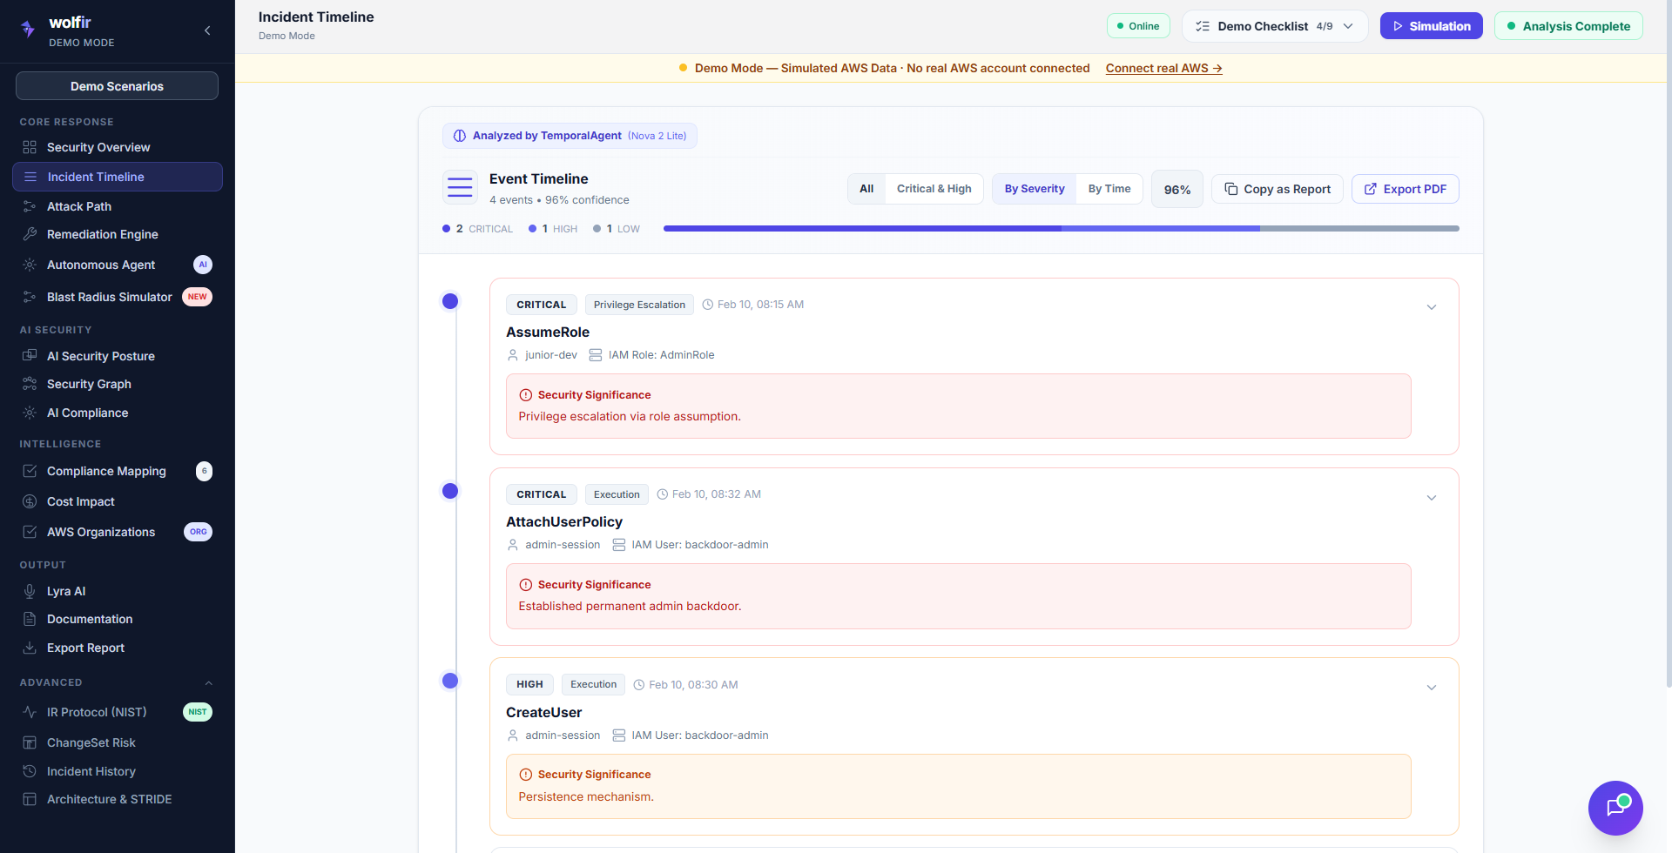
Task: Open Blast Radius Simulator
Action: click(x=118, y=297)
